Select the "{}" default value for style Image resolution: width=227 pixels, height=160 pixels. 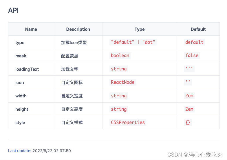pos(188,122)
